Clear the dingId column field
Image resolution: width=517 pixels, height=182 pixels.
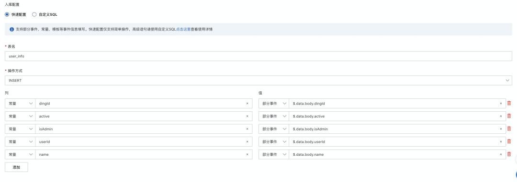coord(247,103)
